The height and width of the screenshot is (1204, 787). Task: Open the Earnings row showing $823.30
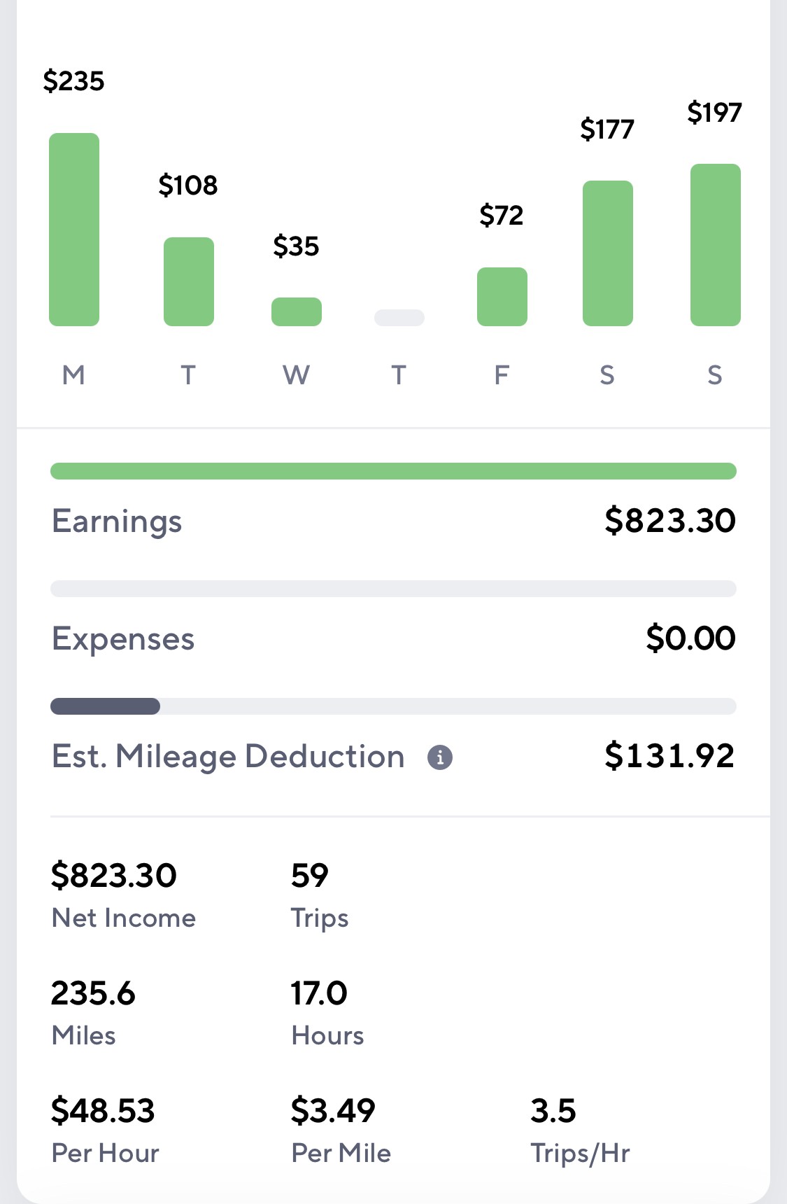pos(393,521)
